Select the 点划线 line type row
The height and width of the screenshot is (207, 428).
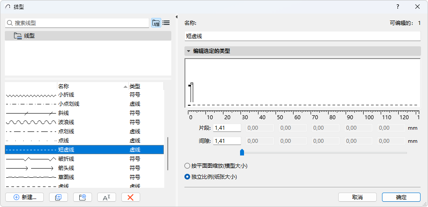[85, 131]
